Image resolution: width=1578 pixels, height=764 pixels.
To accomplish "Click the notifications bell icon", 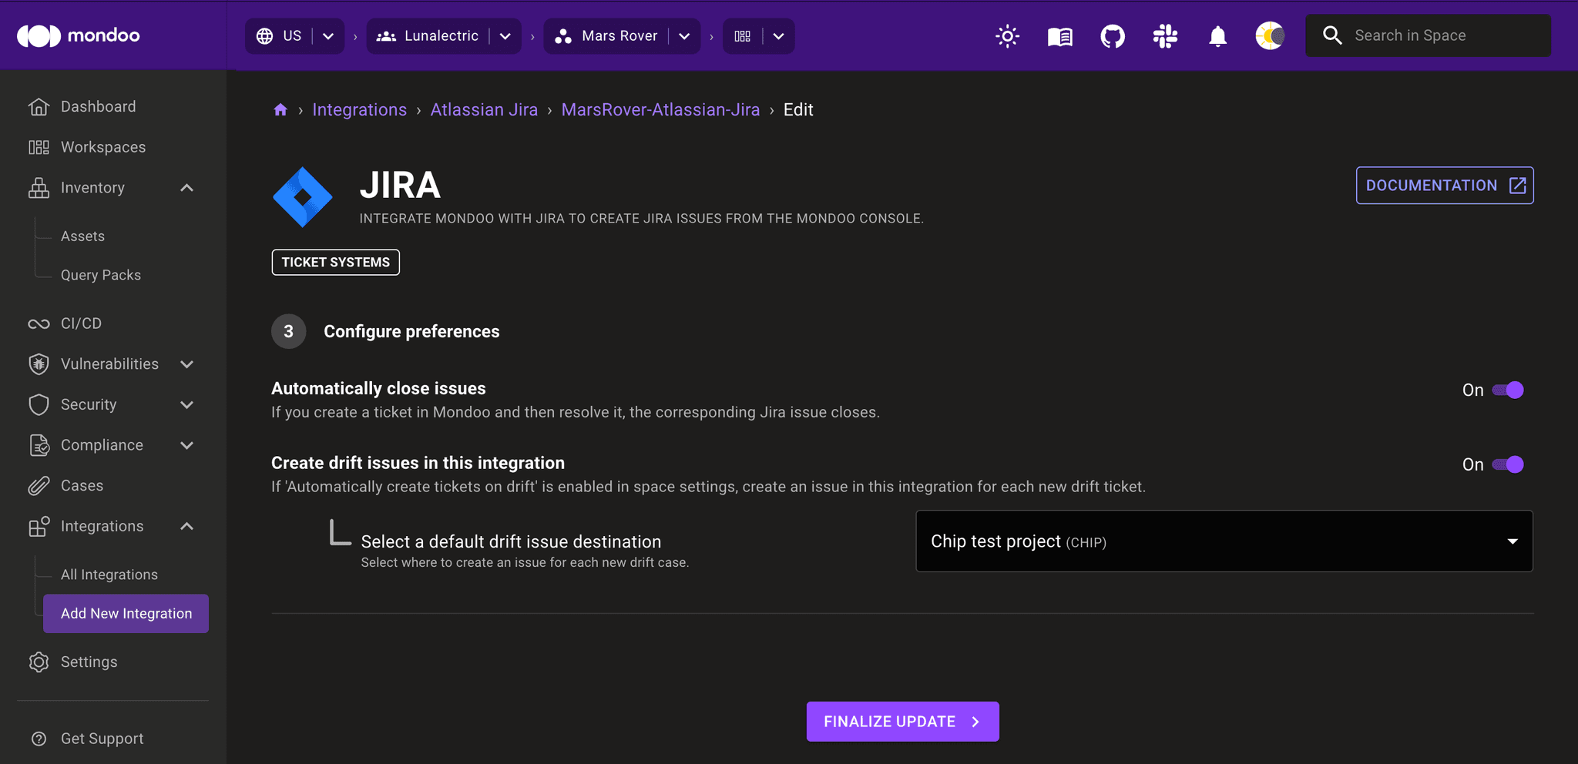I will tap(1217, 35).
